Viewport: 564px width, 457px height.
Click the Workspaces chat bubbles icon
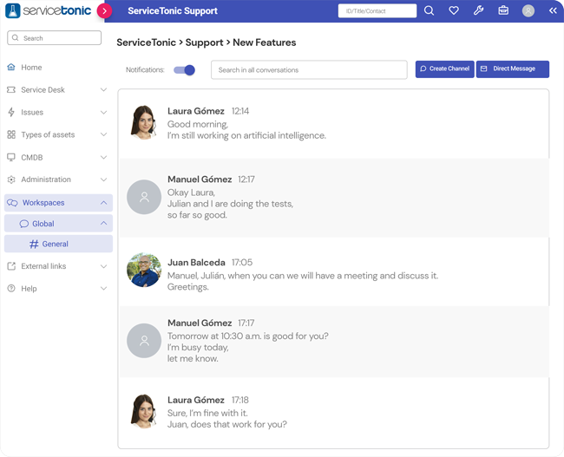pos(12,203)
